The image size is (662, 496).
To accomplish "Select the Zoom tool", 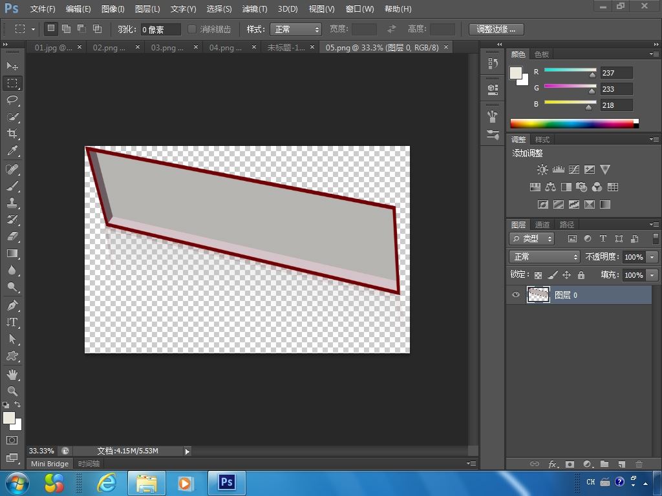I will (12, 391).
